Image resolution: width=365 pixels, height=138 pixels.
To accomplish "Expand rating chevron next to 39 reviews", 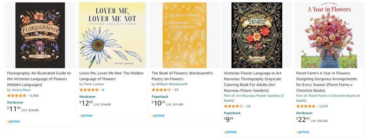I will 173,90.
